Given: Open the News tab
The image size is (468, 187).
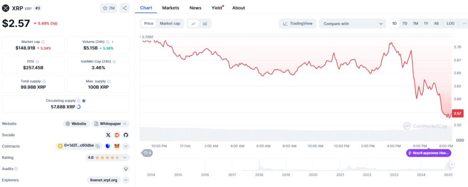Looking at the screenshot, I should (195, 8).
